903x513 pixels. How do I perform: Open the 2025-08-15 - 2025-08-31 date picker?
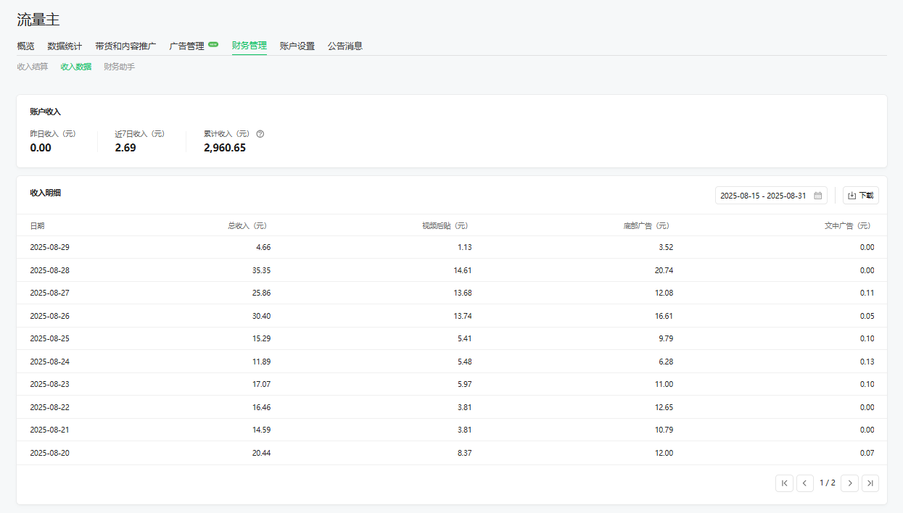(x=763, y=196)
